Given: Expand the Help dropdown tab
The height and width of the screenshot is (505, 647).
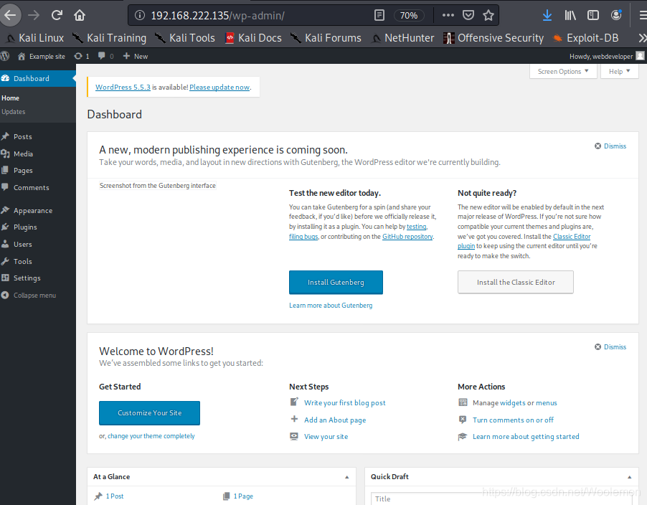Looking at the screenshot, I should 619,72.
